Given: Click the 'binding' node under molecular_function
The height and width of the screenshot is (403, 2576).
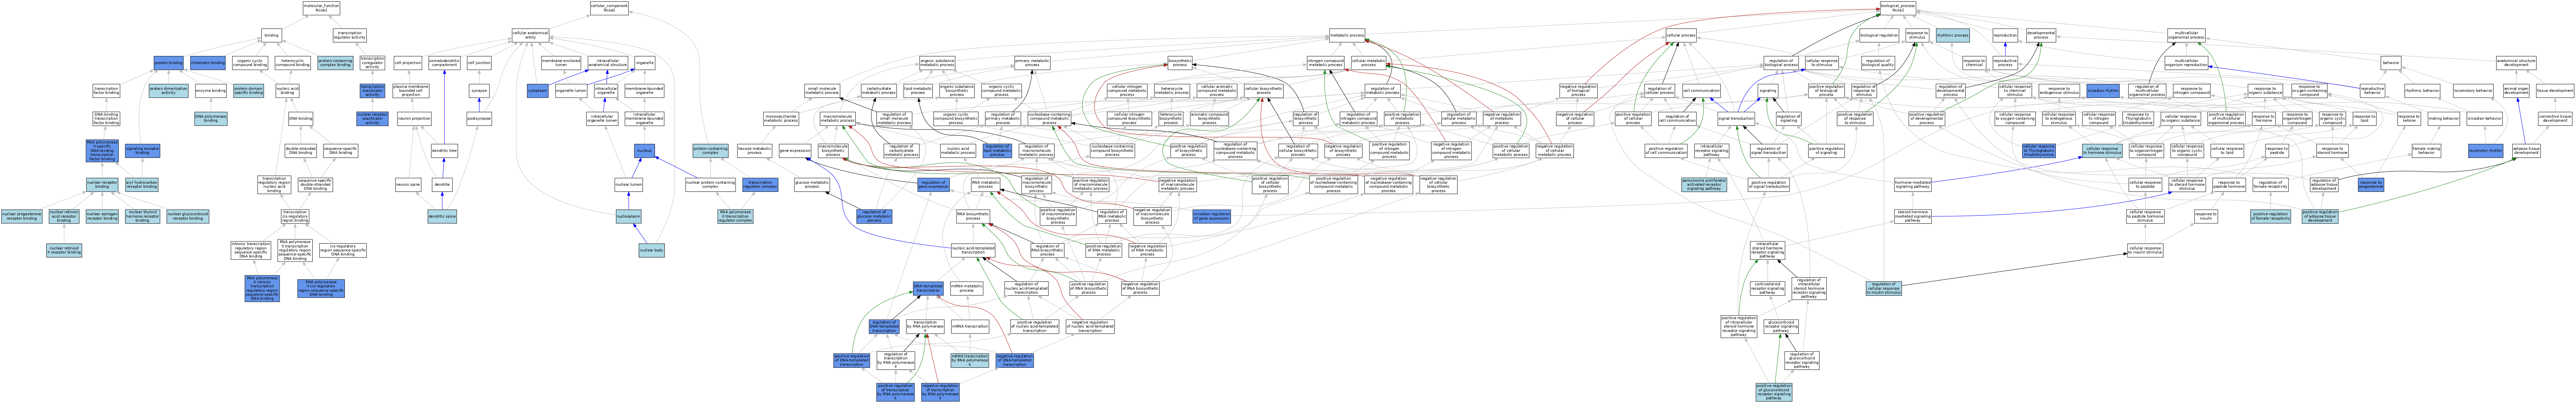Looking at the screenshot, I should (271, 35).
